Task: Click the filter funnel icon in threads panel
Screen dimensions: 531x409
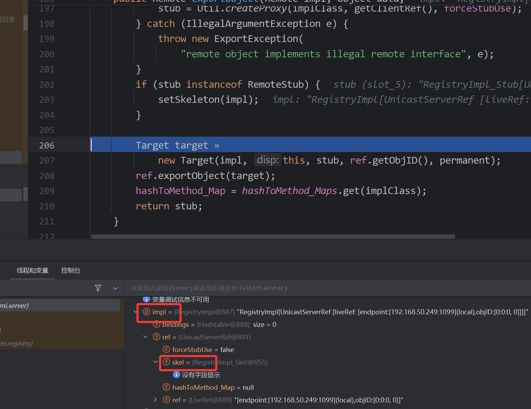Action: (x=98, y=288)
